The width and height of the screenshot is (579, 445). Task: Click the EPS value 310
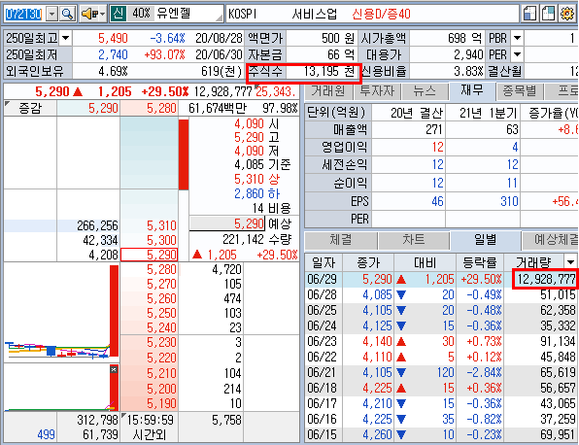509,202
